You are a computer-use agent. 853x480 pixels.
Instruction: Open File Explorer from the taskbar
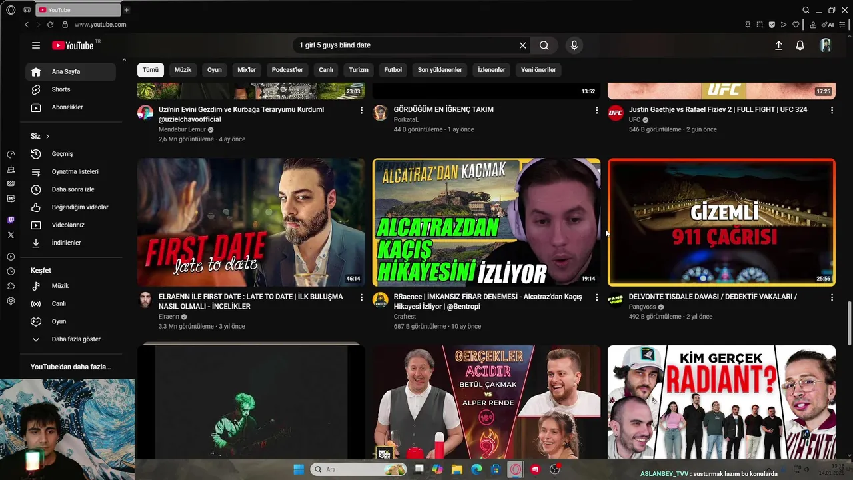click(457, 469)
